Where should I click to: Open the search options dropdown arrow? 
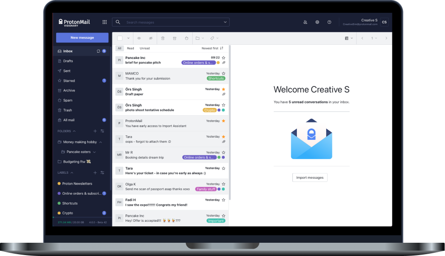coord(225,22)
